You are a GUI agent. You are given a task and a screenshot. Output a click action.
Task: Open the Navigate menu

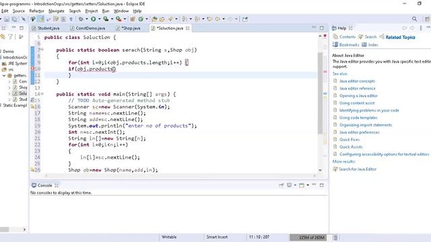(57, 11)
